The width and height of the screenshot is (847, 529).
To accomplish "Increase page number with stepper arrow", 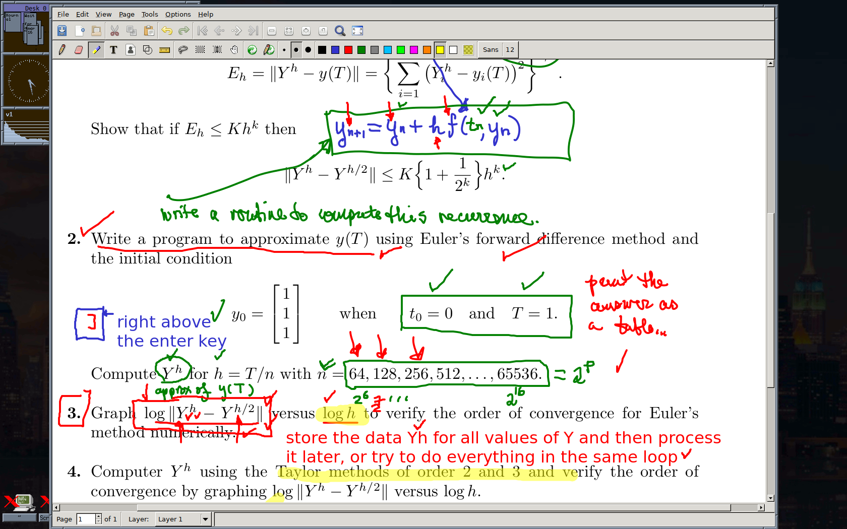I will tap(98, 516).
